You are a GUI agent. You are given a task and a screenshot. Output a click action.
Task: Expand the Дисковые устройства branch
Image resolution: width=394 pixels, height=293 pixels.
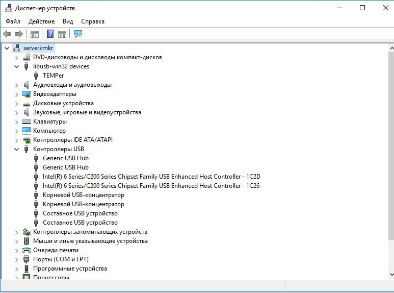click(x=17, y=104)
